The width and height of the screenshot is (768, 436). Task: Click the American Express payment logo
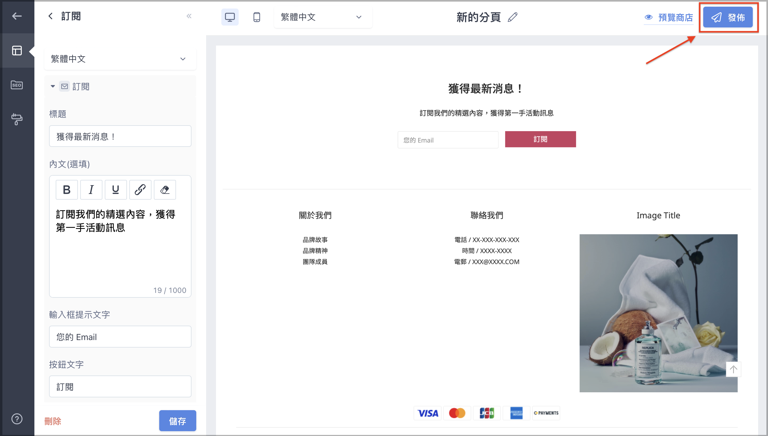(516, 413)
